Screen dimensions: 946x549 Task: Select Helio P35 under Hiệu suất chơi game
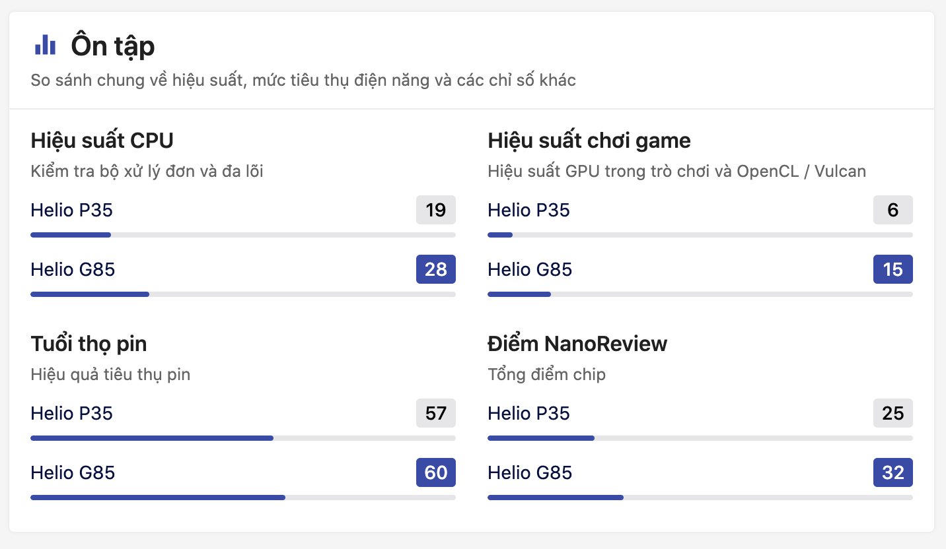pos(528,210)
